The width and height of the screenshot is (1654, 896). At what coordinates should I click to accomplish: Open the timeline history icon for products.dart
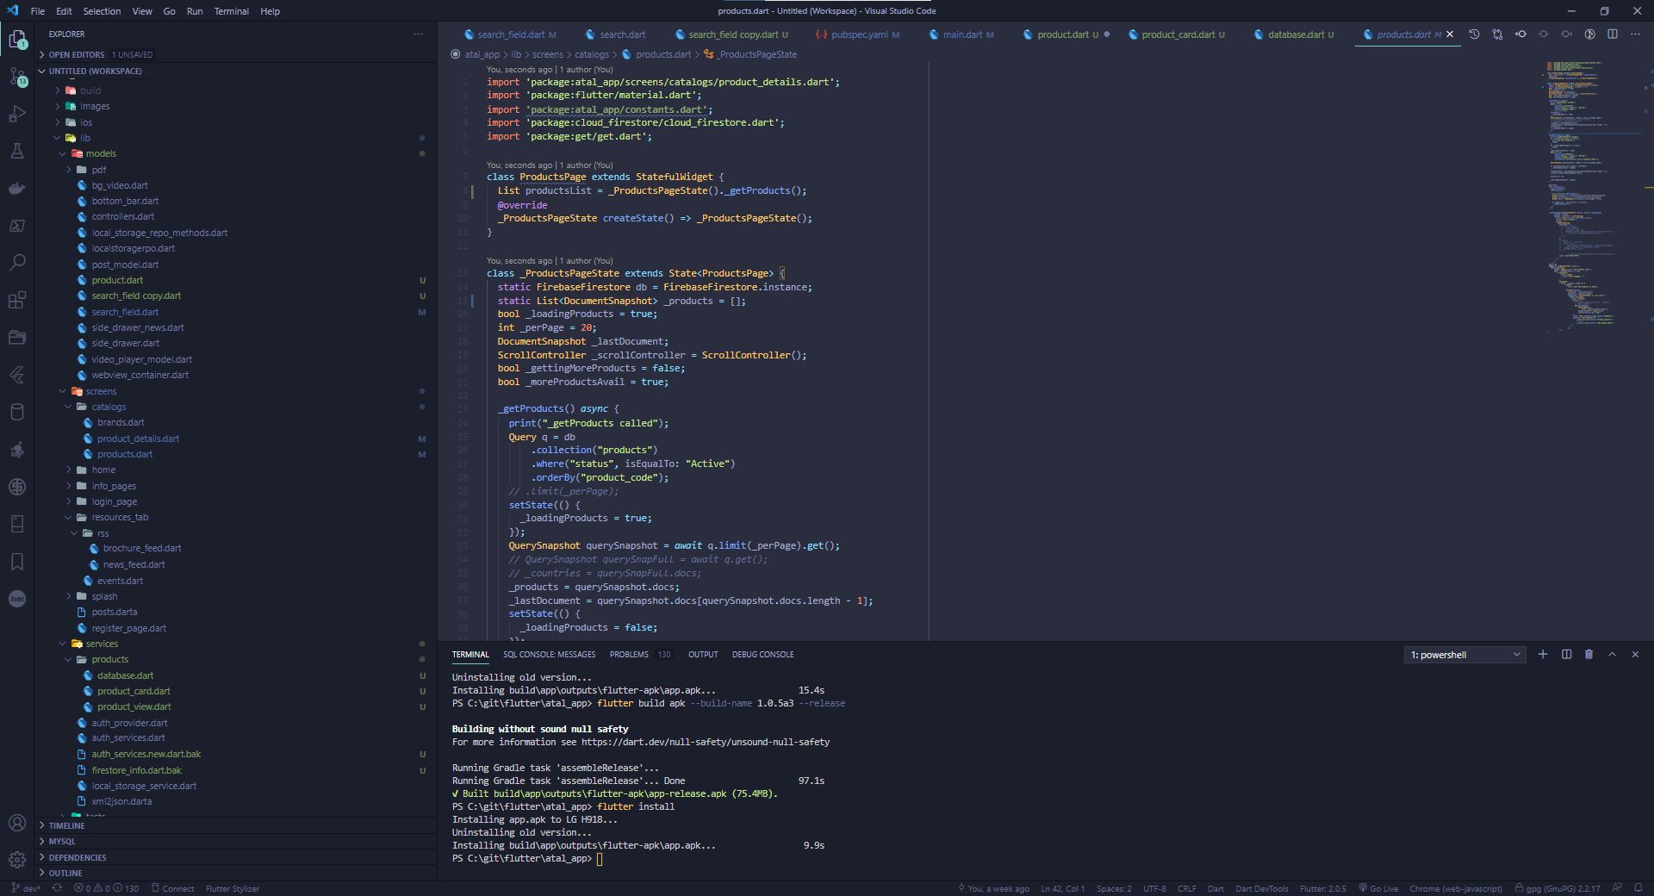(x=1474, y=34)
